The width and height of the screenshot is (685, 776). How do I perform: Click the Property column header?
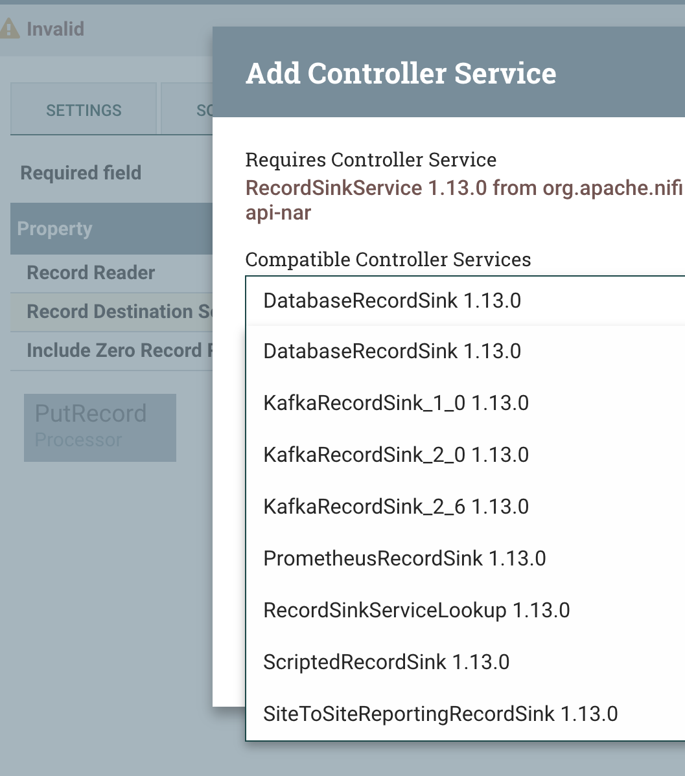pyautogui.click(x=55, y=229)
